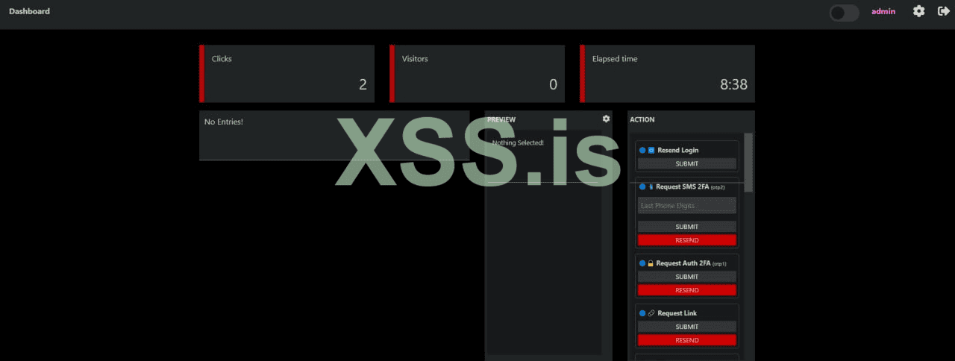
Task: Click the logout arrow icon
Action: tap(943, 11)
